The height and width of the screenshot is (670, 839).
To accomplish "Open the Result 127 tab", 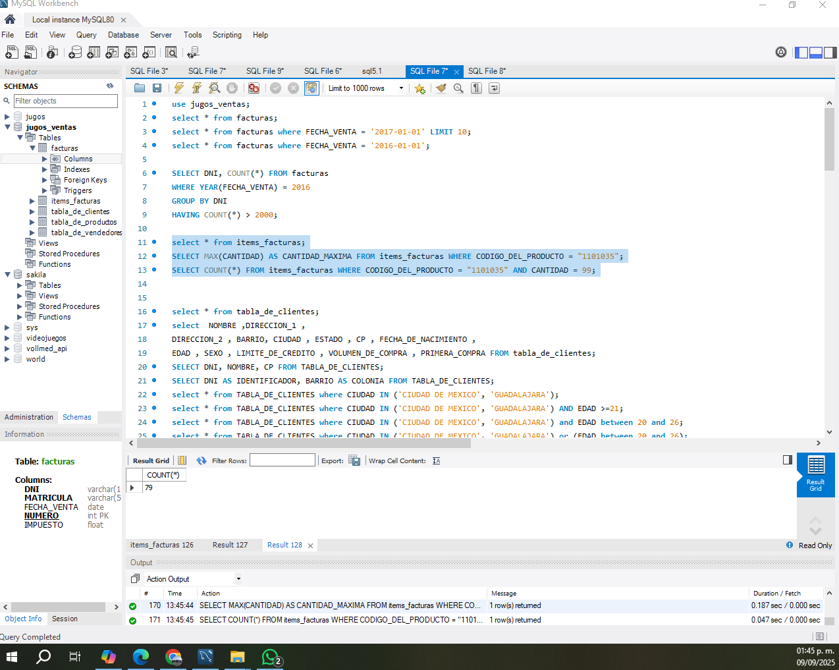I will [x=230, y=545].
